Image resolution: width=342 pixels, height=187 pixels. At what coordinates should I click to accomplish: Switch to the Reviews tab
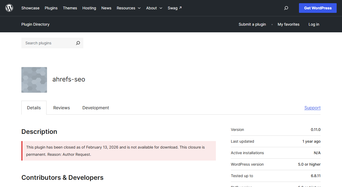tap(61, 108)
